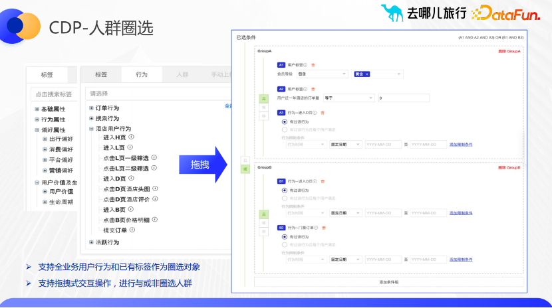This screenshot has height=308, width=552.
Task: Expand the 基础属性 tree node
Action: (37, 110)
